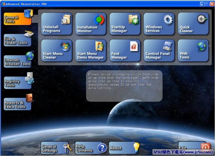Click the 'Please choose a category' hint text
The height and width of the screenshot is (156, 215).
(123, 81)
